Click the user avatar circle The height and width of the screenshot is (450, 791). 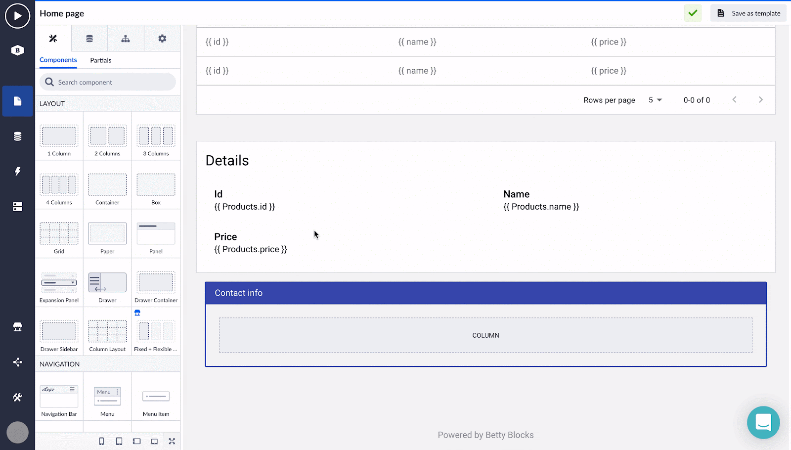coord(17,432)
